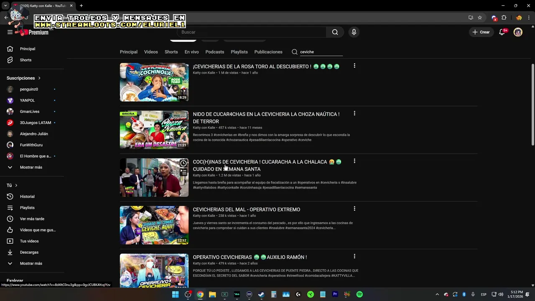Open the browser extensions puzzle icon
The image size is (535, 301).
pos(504,18)
